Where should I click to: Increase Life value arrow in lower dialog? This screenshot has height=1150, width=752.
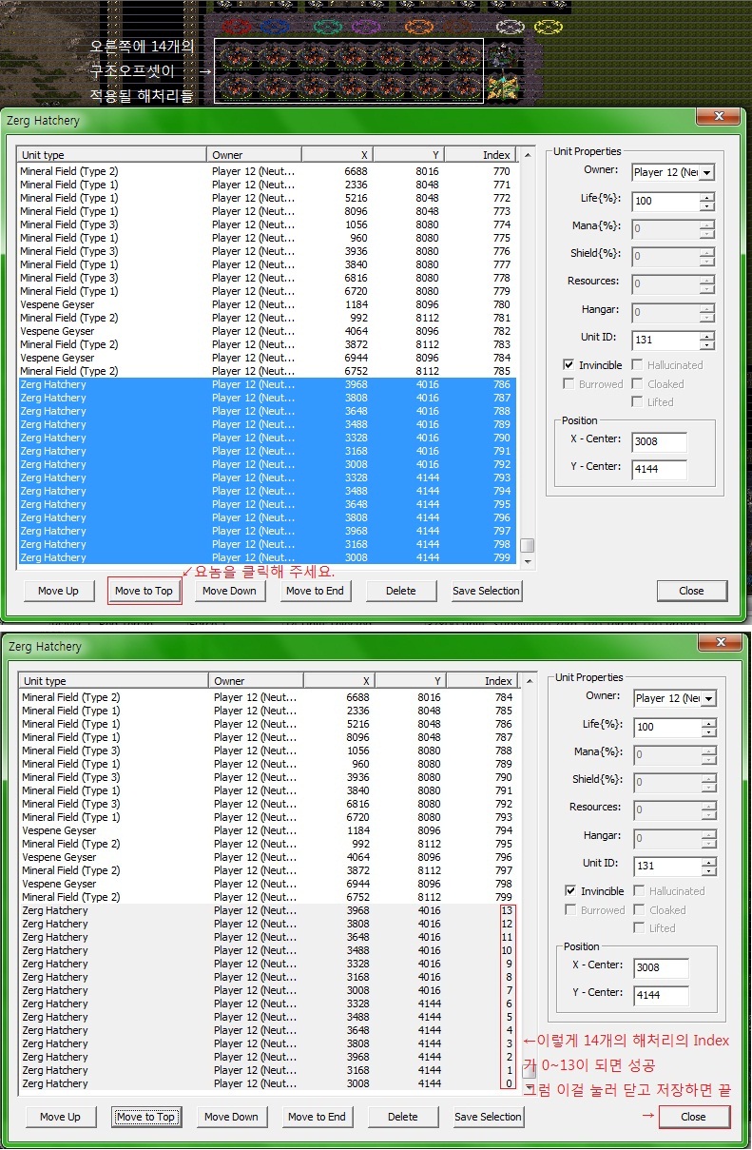708,723
